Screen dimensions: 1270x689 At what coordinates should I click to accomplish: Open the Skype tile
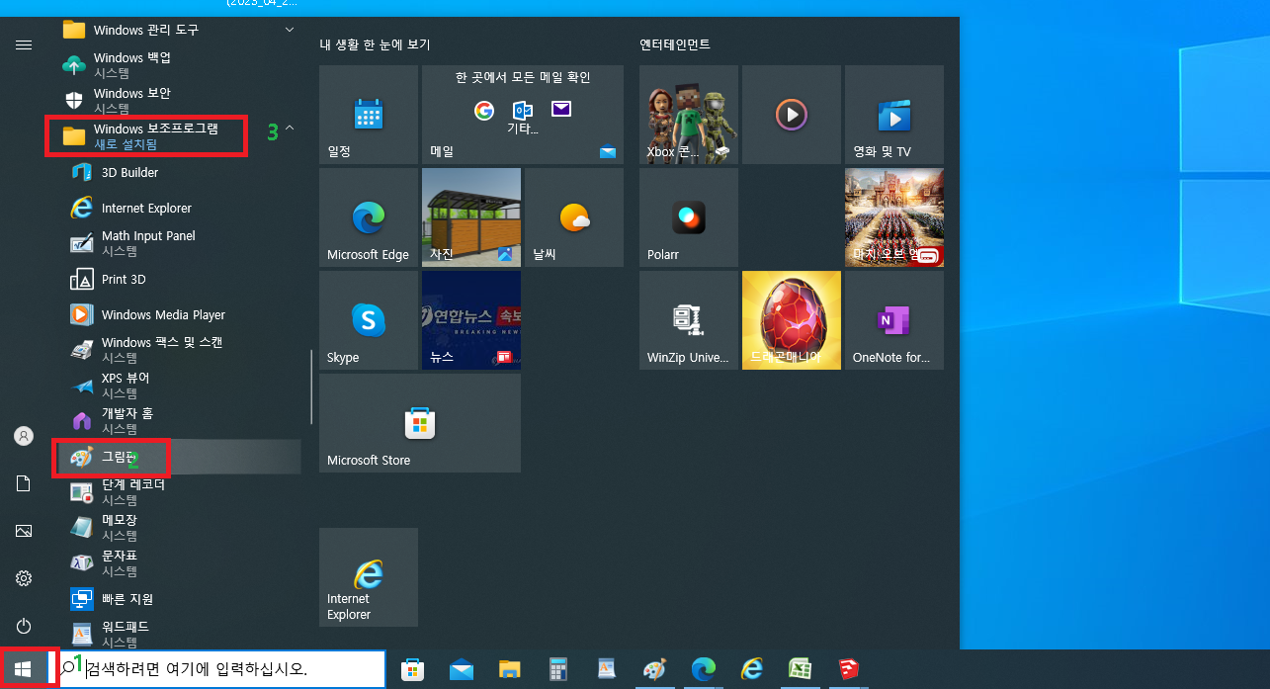tap(369, 320)
